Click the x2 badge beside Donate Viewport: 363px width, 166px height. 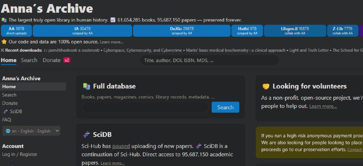coord(67,60)
